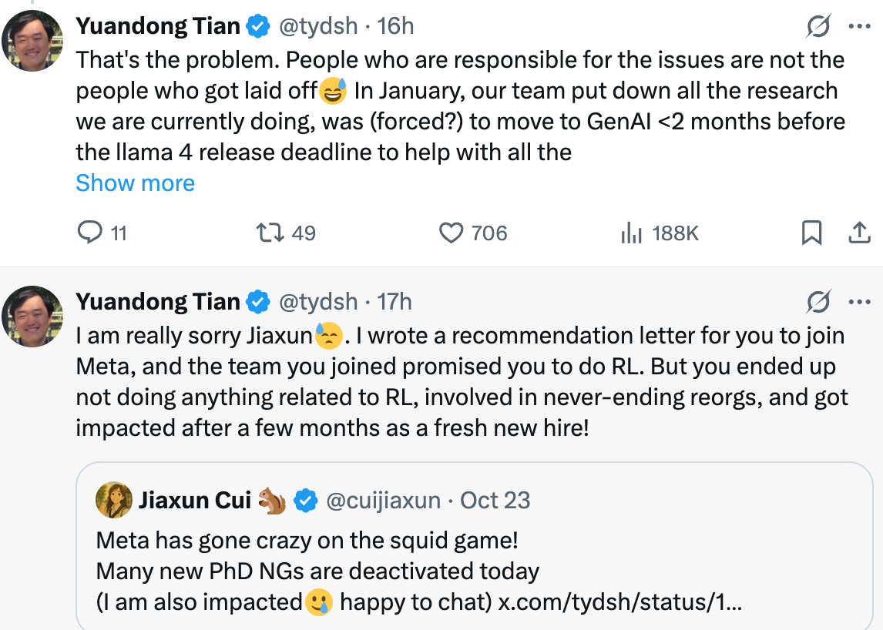
Task: Repost the tweet with 49 reposts
Action: point(271,233)
